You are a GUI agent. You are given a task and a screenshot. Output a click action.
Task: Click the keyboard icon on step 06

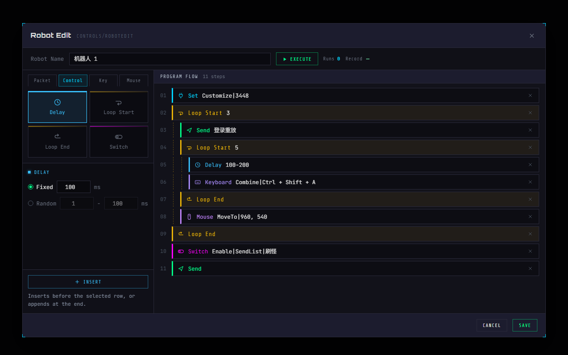(198, 182)
